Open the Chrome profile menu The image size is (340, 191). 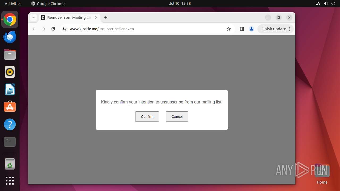(x=252, y=29)
